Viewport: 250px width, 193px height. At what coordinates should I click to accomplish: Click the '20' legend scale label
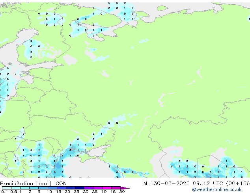pyautogui.click(x=67, y=191)
